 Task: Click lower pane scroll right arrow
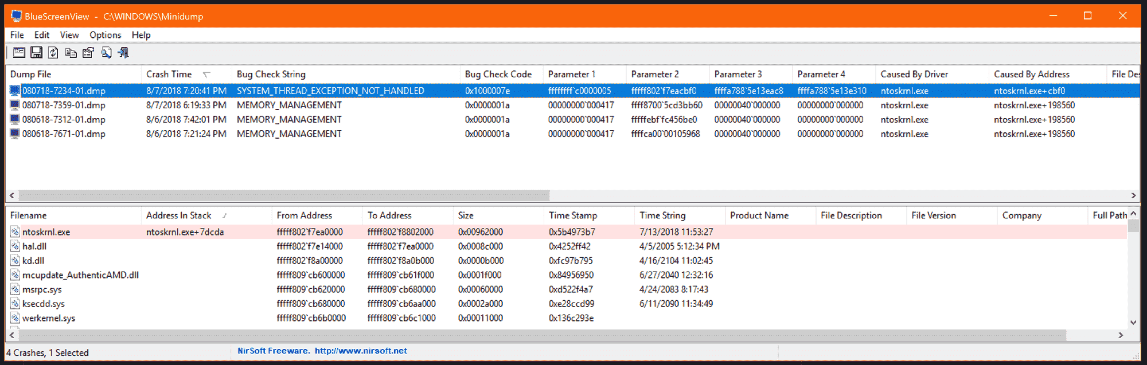point(1121,335)
